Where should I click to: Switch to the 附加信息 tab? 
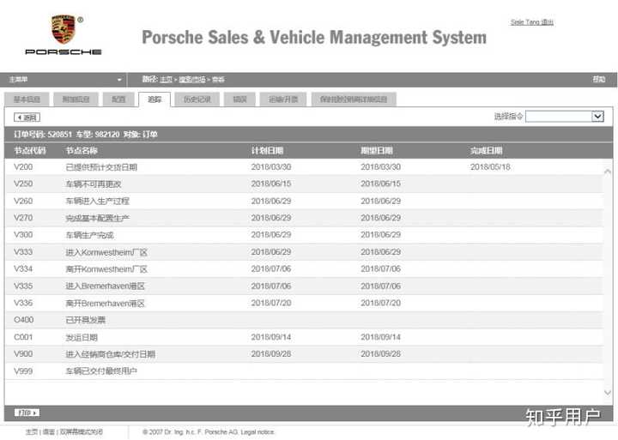tap(76, 99)
